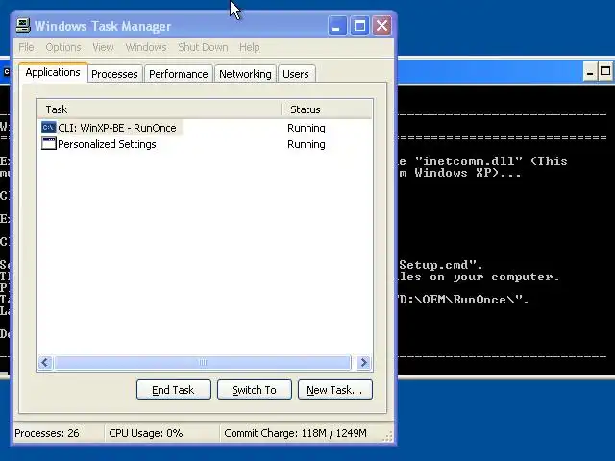Click the Switch To button
The image size is (615, 461).
(255, 390)
